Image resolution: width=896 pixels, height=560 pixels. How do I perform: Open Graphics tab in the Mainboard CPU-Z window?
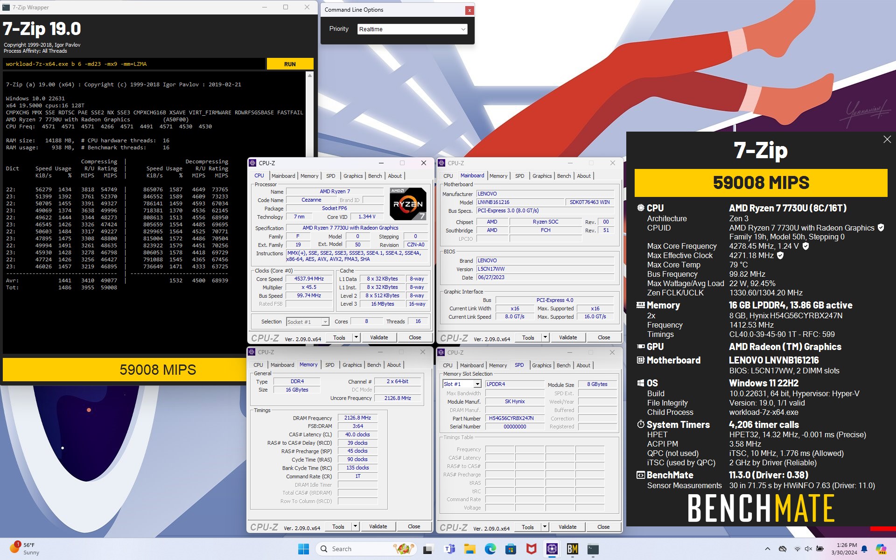coord(542,176)
